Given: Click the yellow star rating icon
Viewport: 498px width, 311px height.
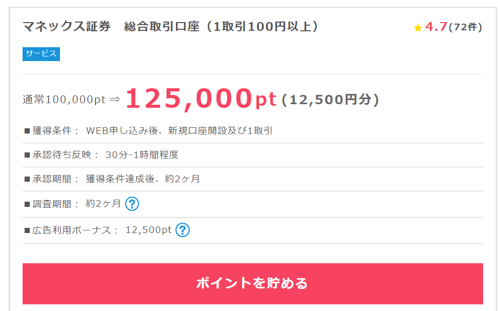Looking at the screenshot, I should [417, 28].
